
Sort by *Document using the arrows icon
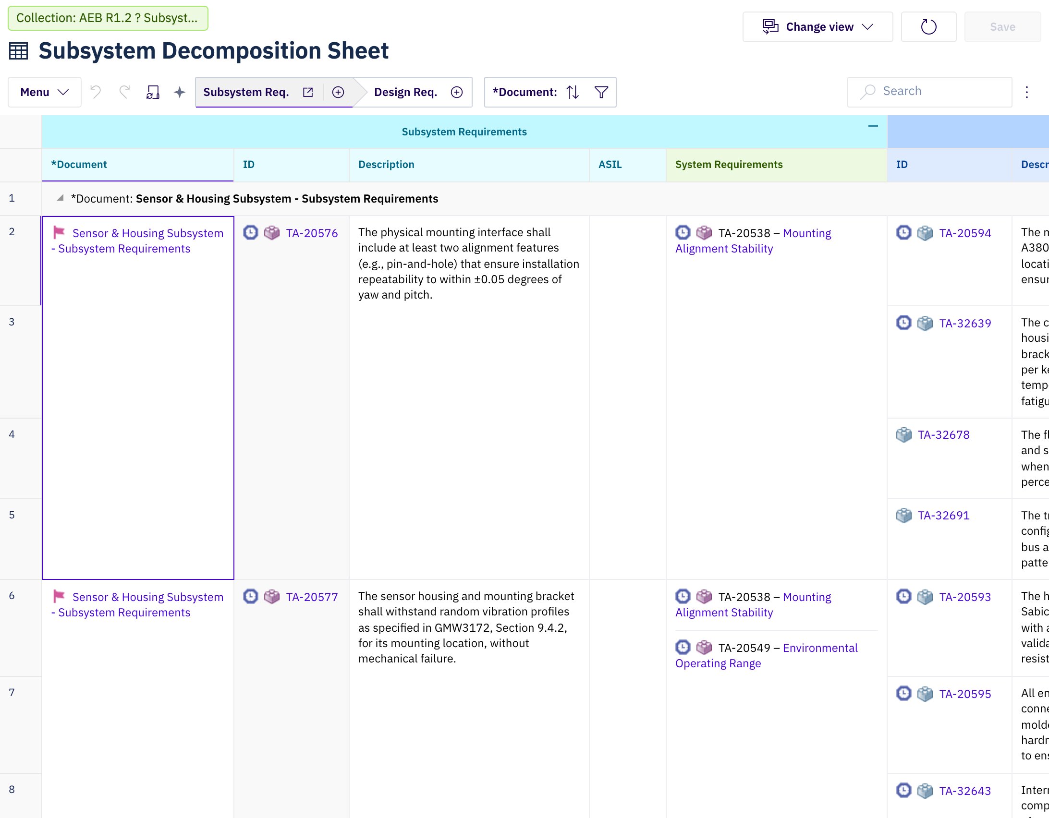(x=573, y=92)
